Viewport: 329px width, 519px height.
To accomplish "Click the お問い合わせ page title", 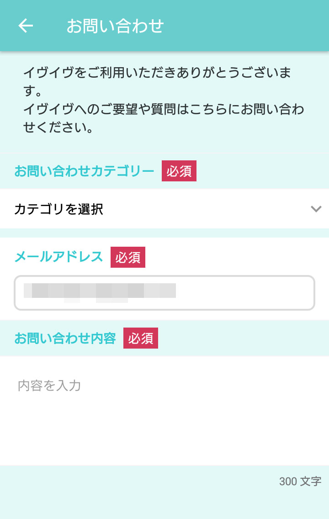I will coord(115,26).
